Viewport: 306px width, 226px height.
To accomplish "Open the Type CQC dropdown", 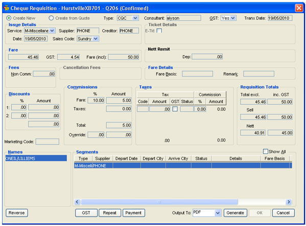I will [135, 18].
